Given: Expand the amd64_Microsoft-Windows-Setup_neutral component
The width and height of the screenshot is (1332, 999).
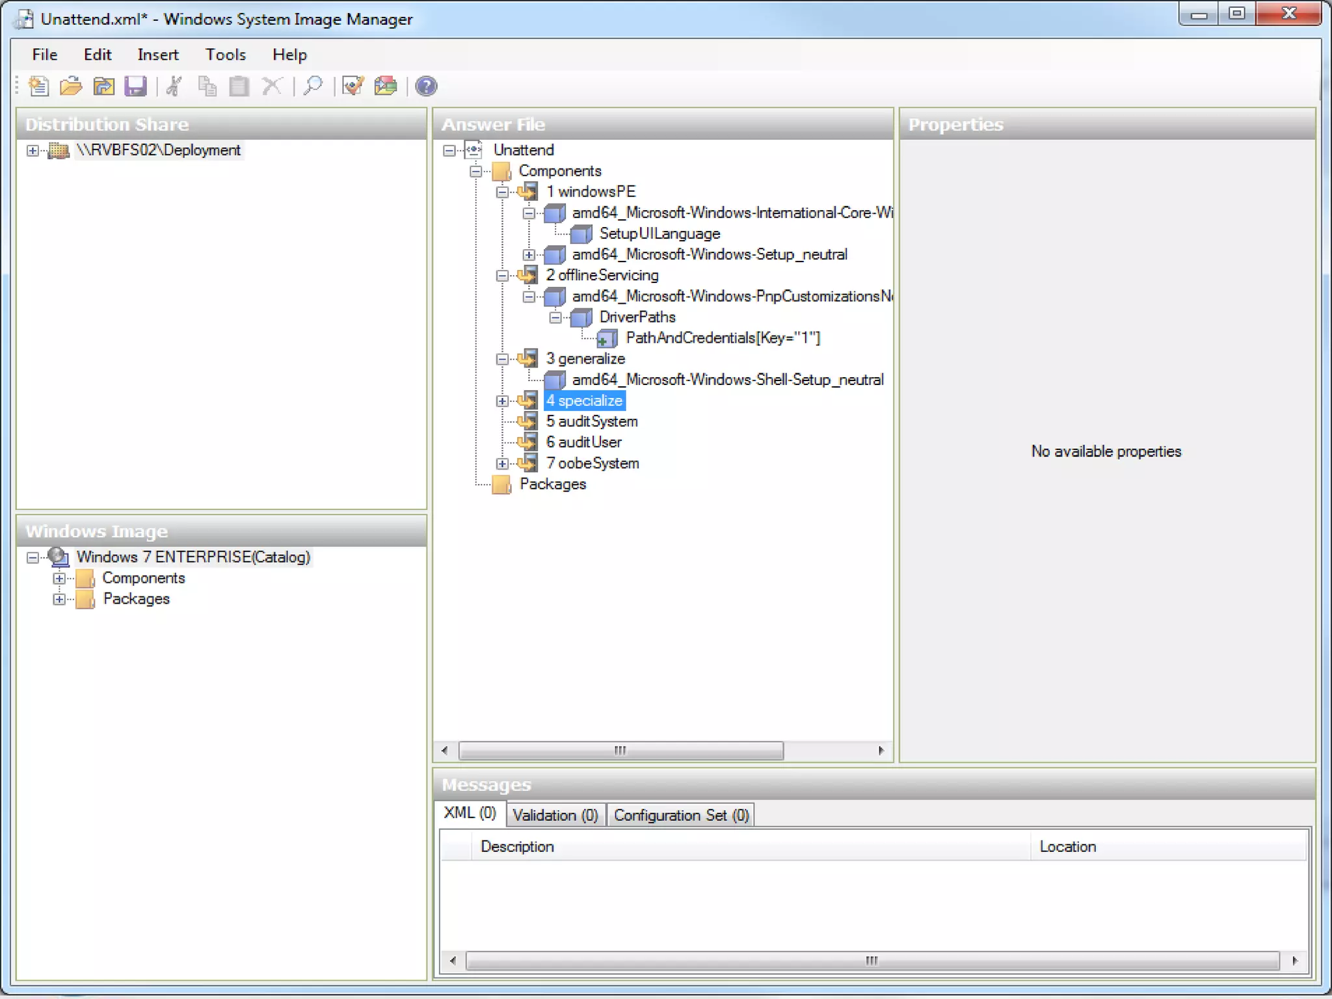Looking at the screenshot, I should click(529, 255).
